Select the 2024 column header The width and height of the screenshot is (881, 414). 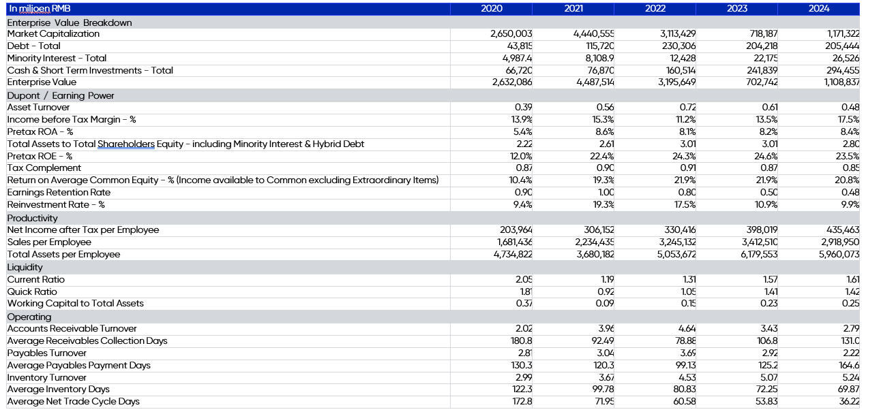(819, 9)
